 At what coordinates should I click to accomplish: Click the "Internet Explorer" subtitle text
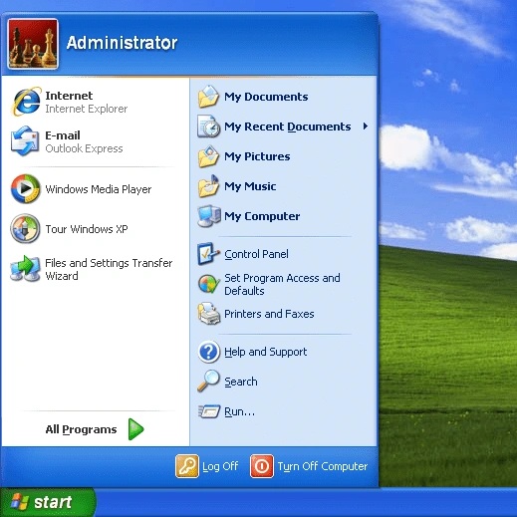[x=87, y=109]
